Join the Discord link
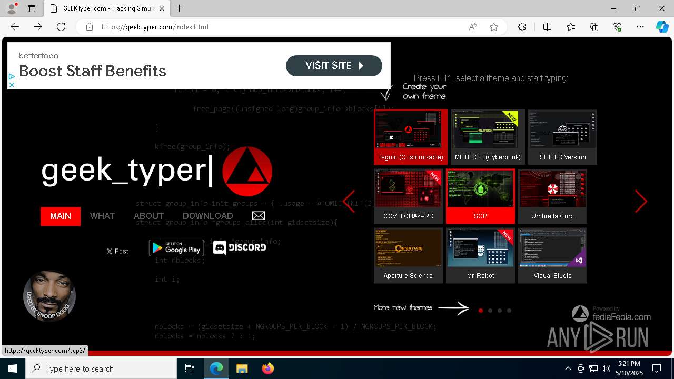The height and width of the screenshot is (379, 674). [x=240, y=248]
